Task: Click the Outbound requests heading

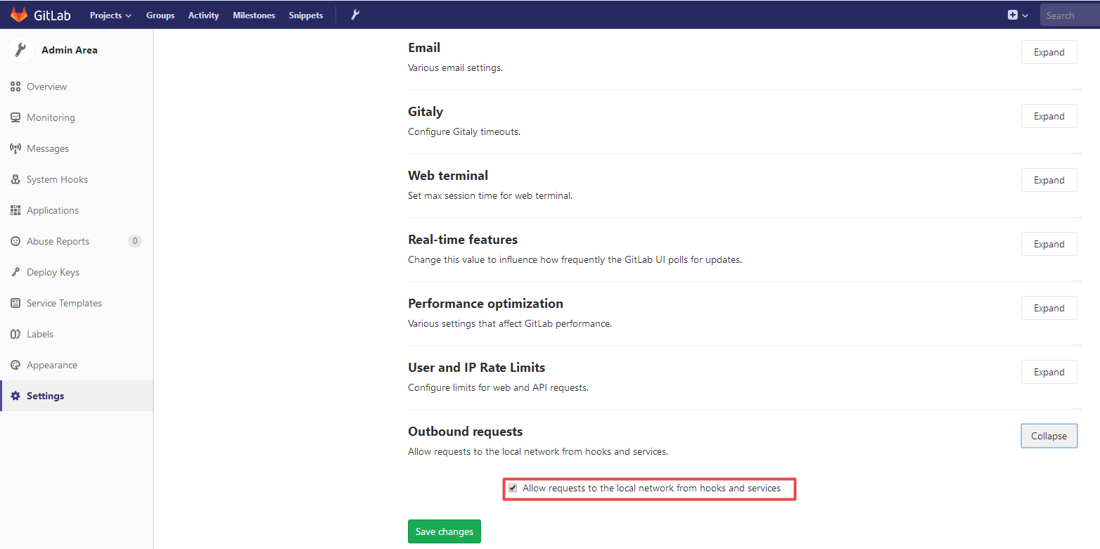Action: coord(466,432)
